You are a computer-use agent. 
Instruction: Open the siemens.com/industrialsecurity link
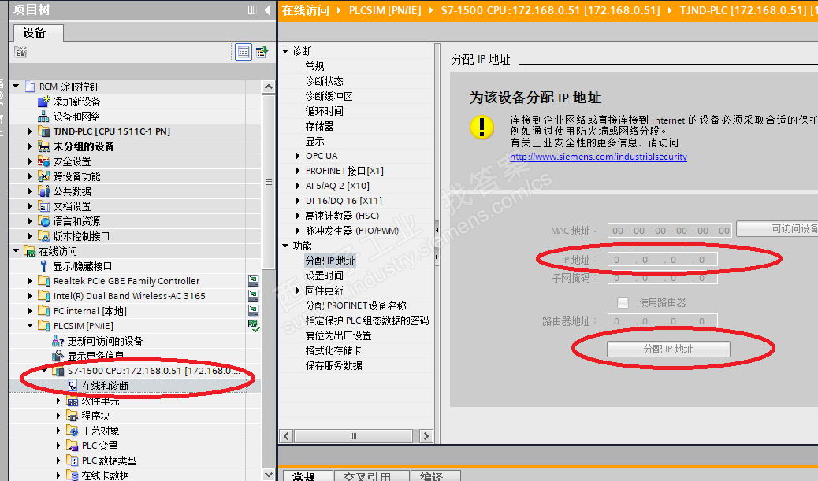(x=598, y=157)
